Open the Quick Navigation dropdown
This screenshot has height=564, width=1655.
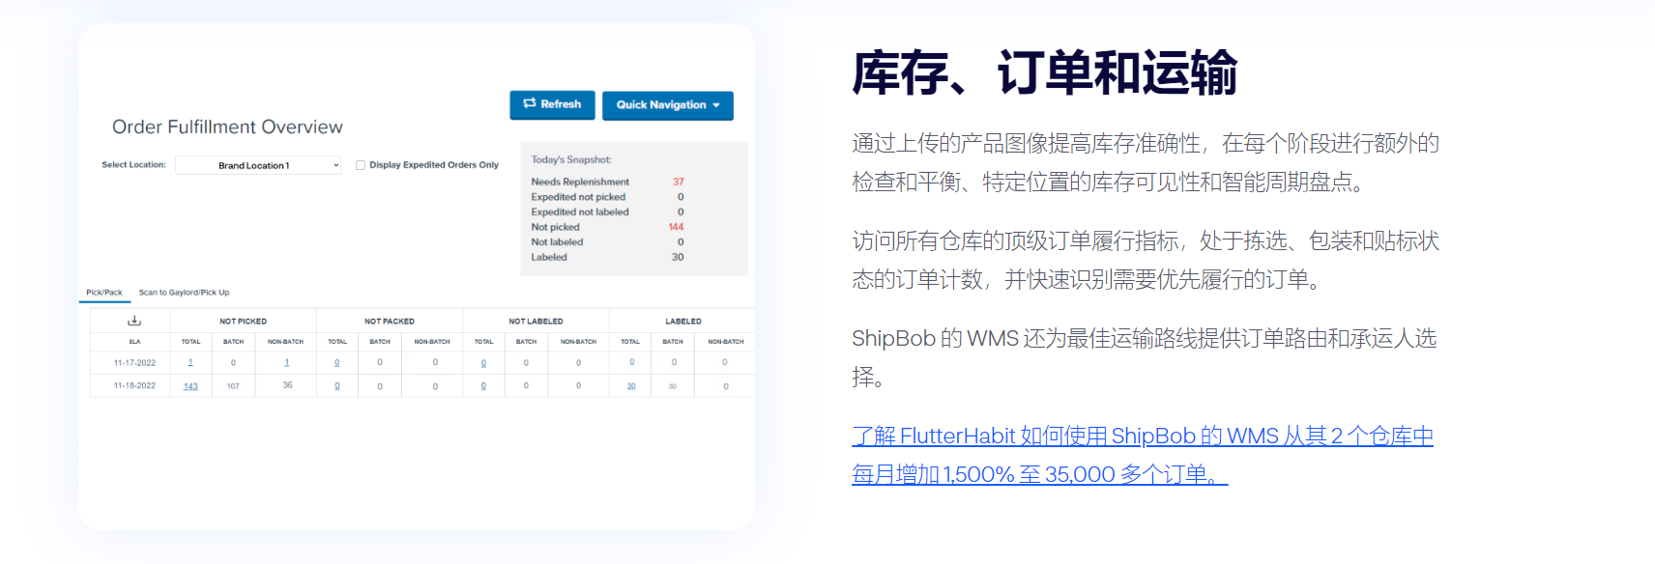[668, 105]
